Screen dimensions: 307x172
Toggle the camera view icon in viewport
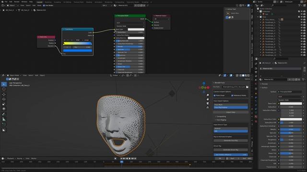click(208, 103)
